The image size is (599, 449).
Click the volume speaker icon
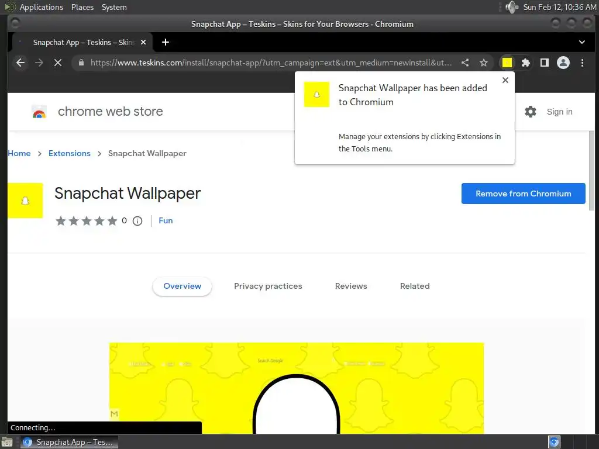(x=511, y=7)
